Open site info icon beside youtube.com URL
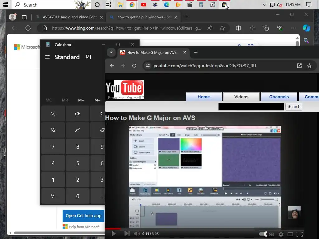Image resolution: width=319 pixels, height=239 pixels. click(x=148, y=66)
